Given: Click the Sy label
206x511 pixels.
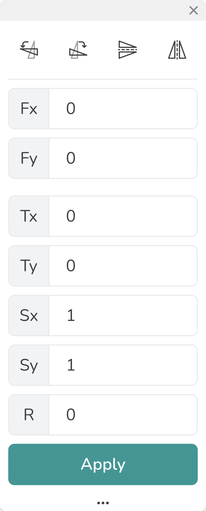Looking at the screenshot, I should [x=29, y=365].
